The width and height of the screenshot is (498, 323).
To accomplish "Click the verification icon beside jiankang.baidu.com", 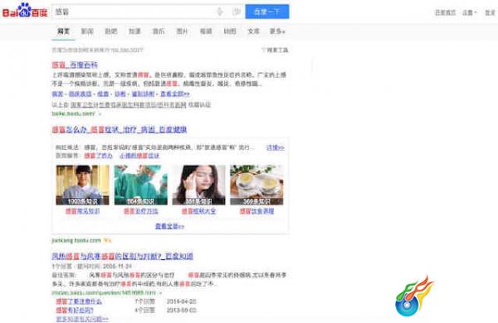I will pos(108,240).
